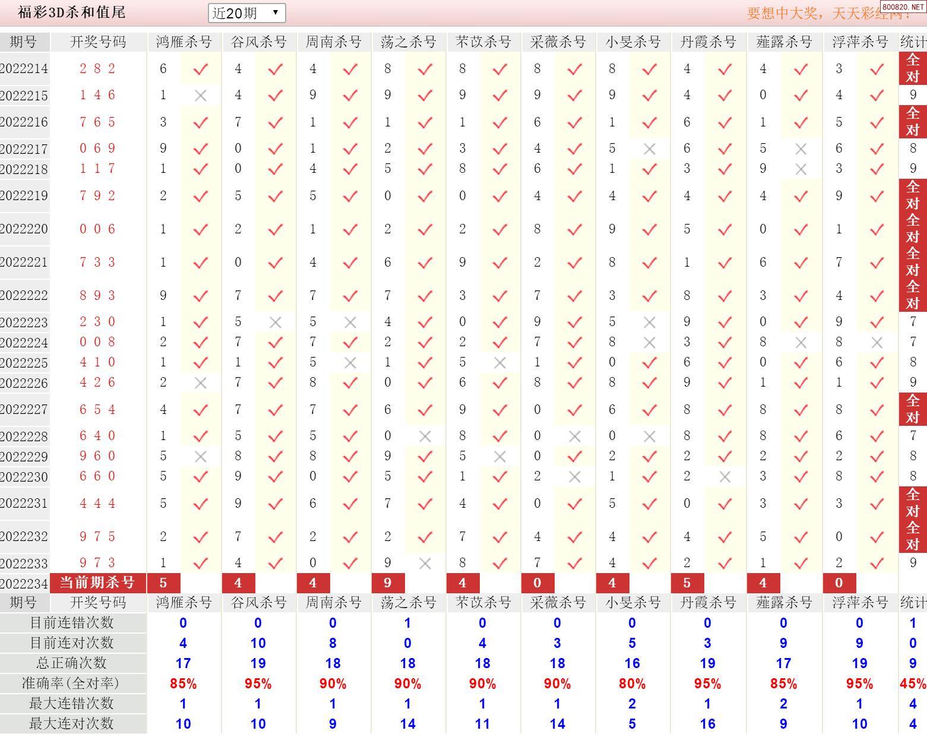Image resolution: width=927 pixels, height=737 pixels.
Task: Click the 开奖号码 column header at top
Action: pos(98,42)
